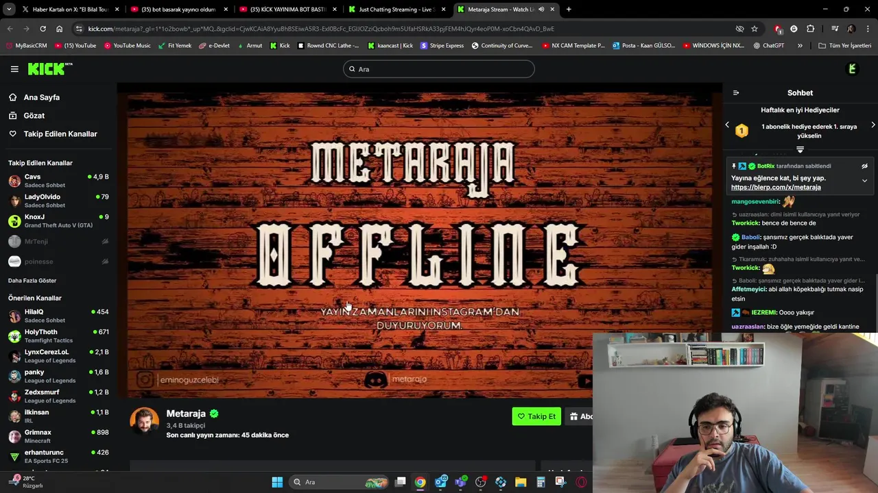This screenshot has height=493, width=878.
Task: Open the HilalQ recommended channel
Action: coord(58,316)
